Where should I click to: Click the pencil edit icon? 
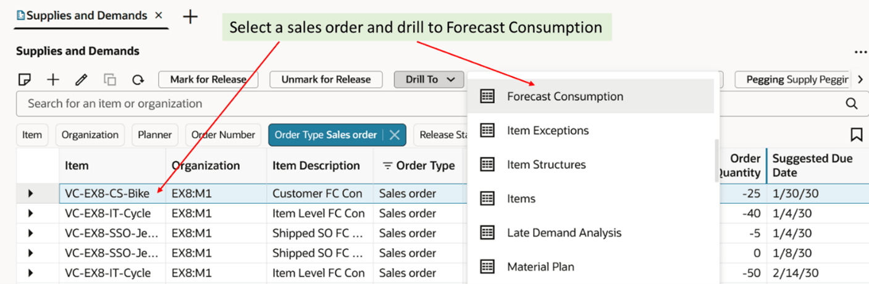pyautogui.click(x=81, y=80)
